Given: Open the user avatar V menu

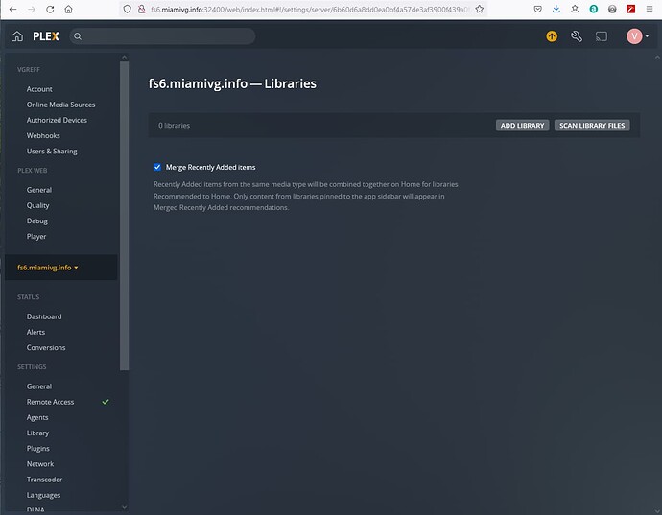Looking at the screenshot, I should pos(634,36).
